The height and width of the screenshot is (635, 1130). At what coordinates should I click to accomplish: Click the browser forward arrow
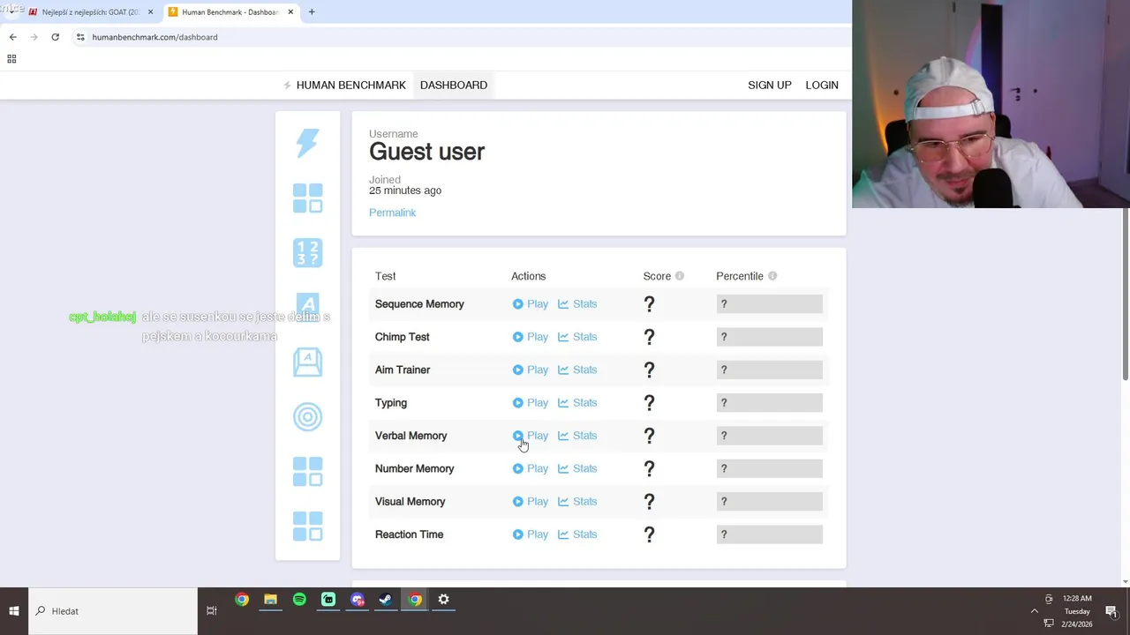click(x=34, y=37)
